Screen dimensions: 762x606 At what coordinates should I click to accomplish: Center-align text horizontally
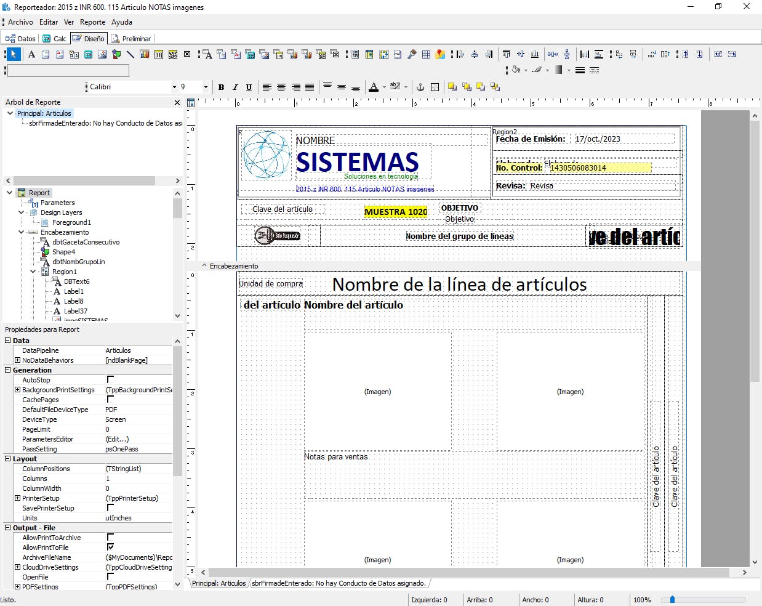pyautogui.click(x=281, y=87)
